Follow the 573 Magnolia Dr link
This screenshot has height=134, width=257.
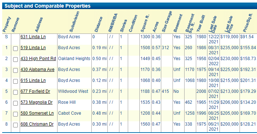[x=36, y=102]
